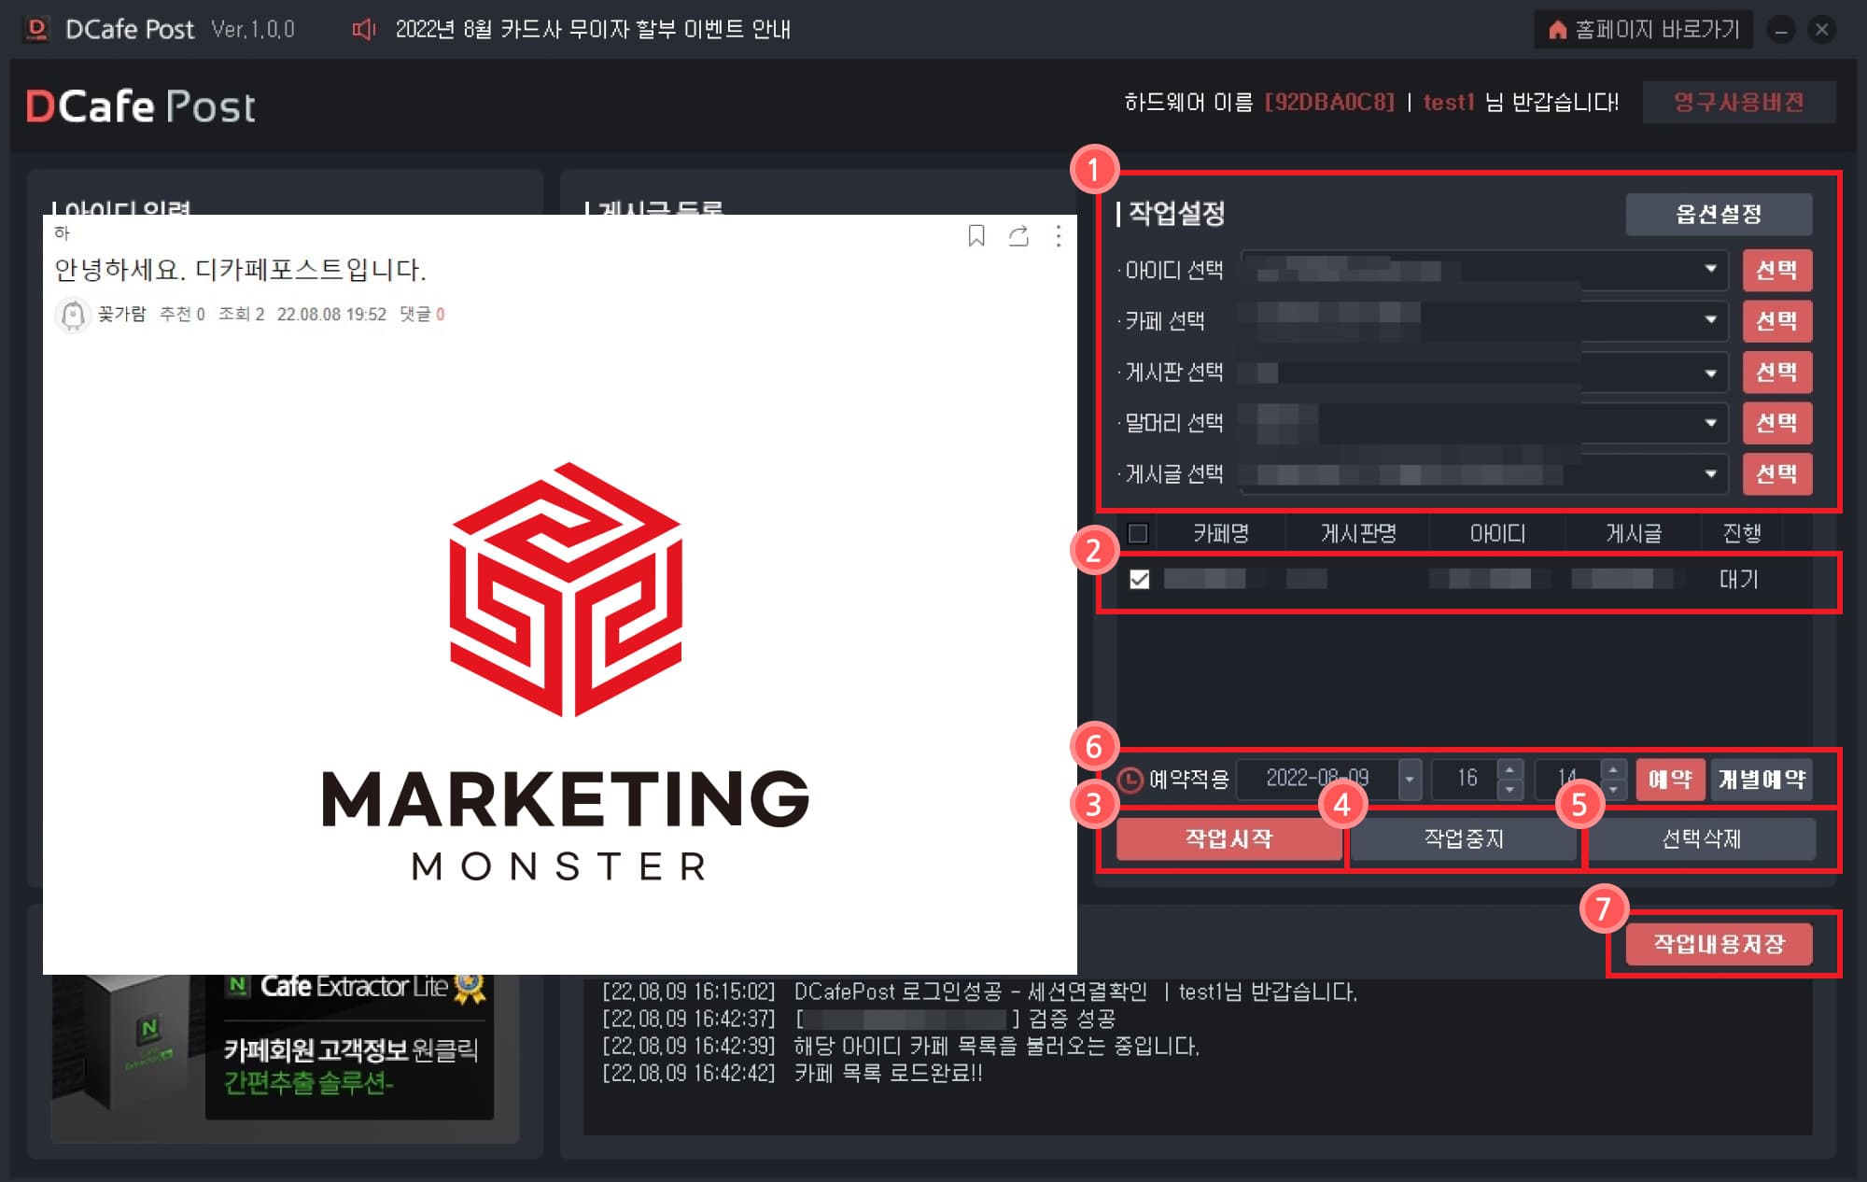The height and width of the screenshot is (1182, 1867).
Task: Click the author name 꽃가람
Action: click(122, 315)
